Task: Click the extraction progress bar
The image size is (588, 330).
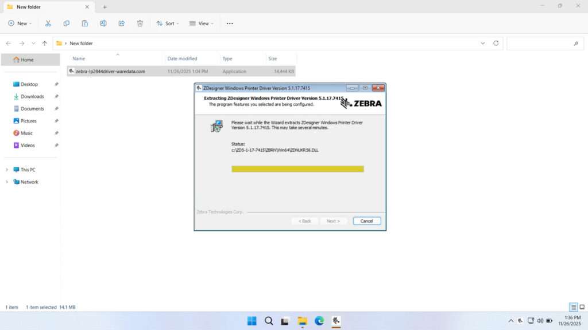Action: 297,169
